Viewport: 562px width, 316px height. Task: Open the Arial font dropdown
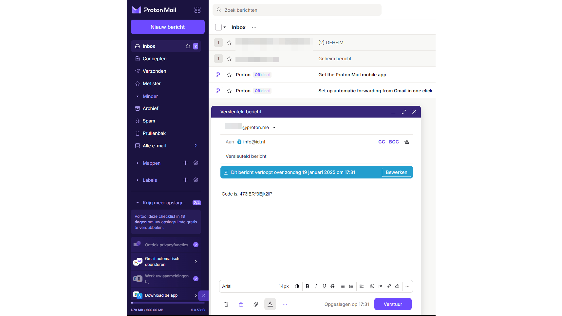248,286
